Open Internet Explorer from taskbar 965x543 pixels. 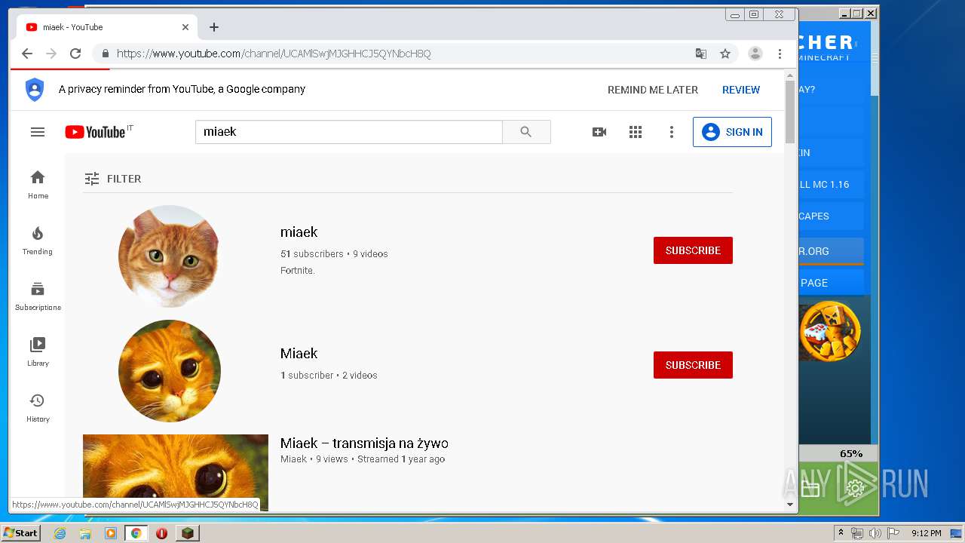tap(60, 533)
